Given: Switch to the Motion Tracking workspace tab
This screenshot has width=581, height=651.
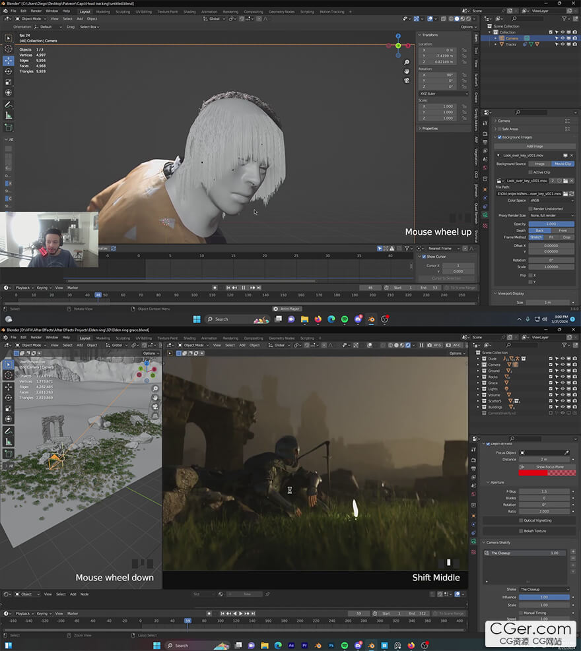Looking at the screenshot, I should click(331, 12).
